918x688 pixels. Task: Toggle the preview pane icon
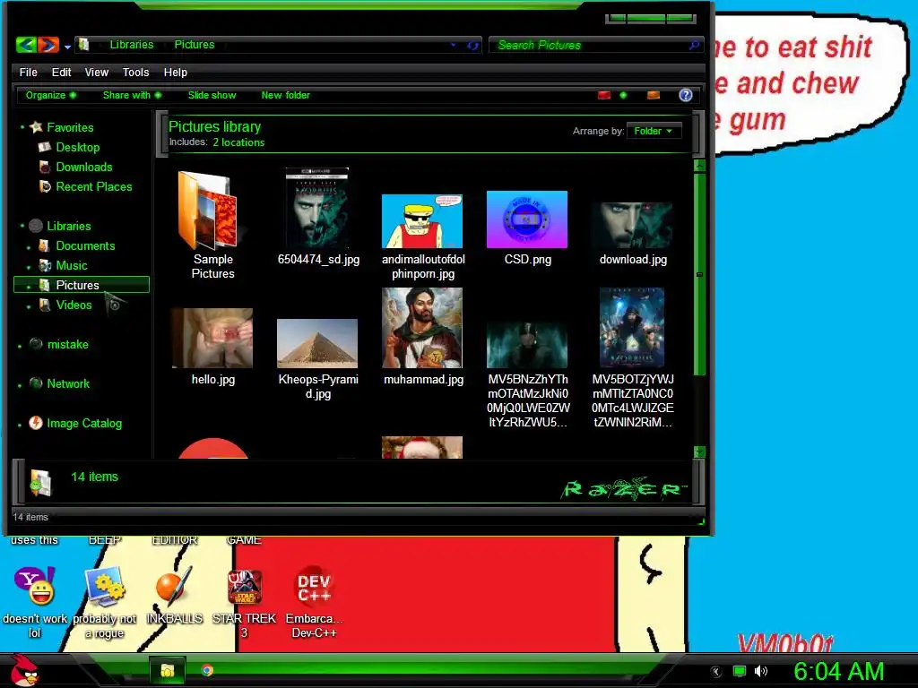pos(654,95)
